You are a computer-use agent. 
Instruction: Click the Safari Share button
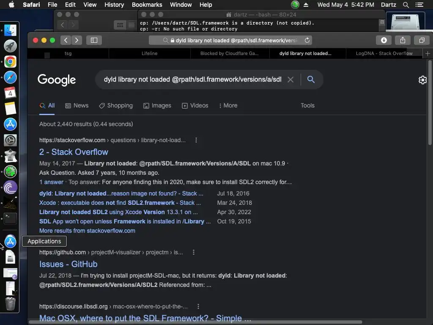(x=403, y=40)
